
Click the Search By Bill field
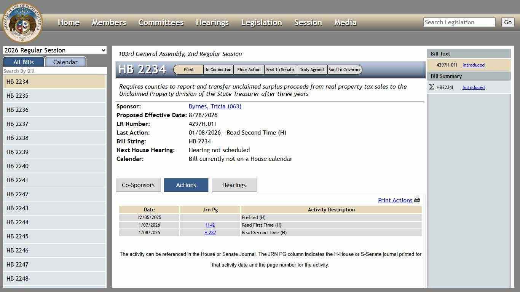pyautogui.click(x=54, y=71)
